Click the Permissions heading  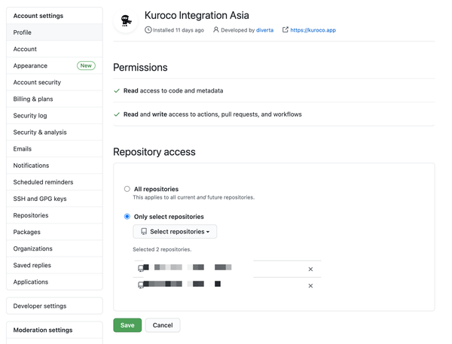click(x=140, y=68)
